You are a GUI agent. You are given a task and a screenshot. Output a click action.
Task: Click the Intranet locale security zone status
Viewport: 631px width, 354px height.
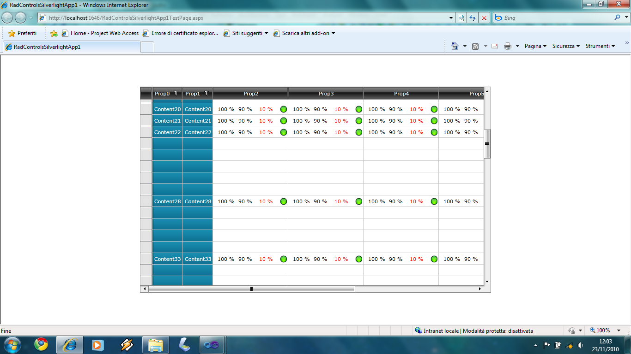[474, 330]
